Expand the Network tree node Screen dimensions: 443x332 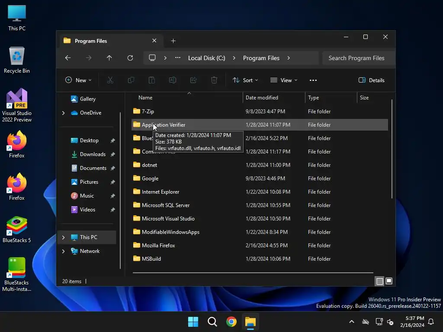pyautogui.click(x=63, y=251)
